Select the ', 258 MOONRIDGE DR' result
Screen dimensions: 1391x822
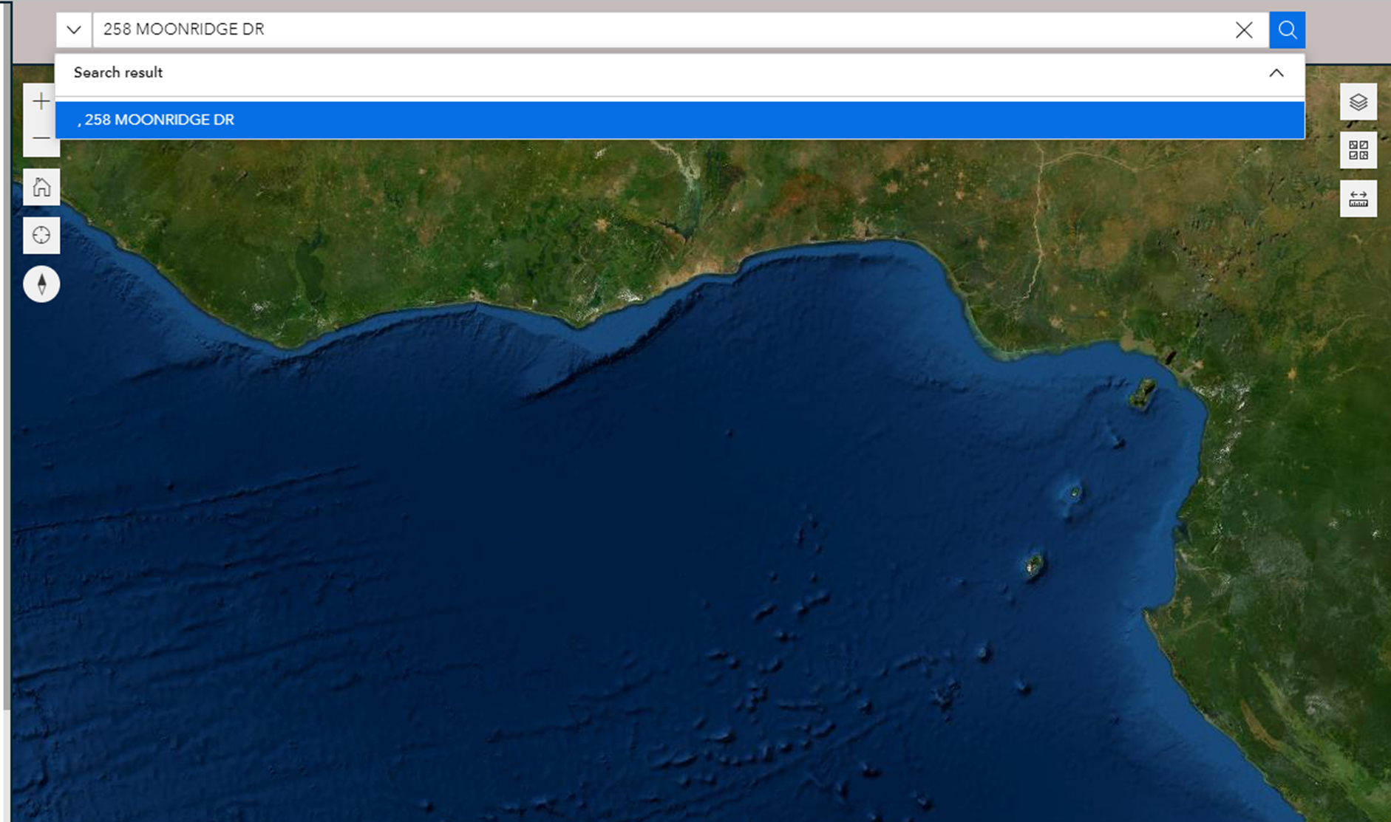[680, 120]
